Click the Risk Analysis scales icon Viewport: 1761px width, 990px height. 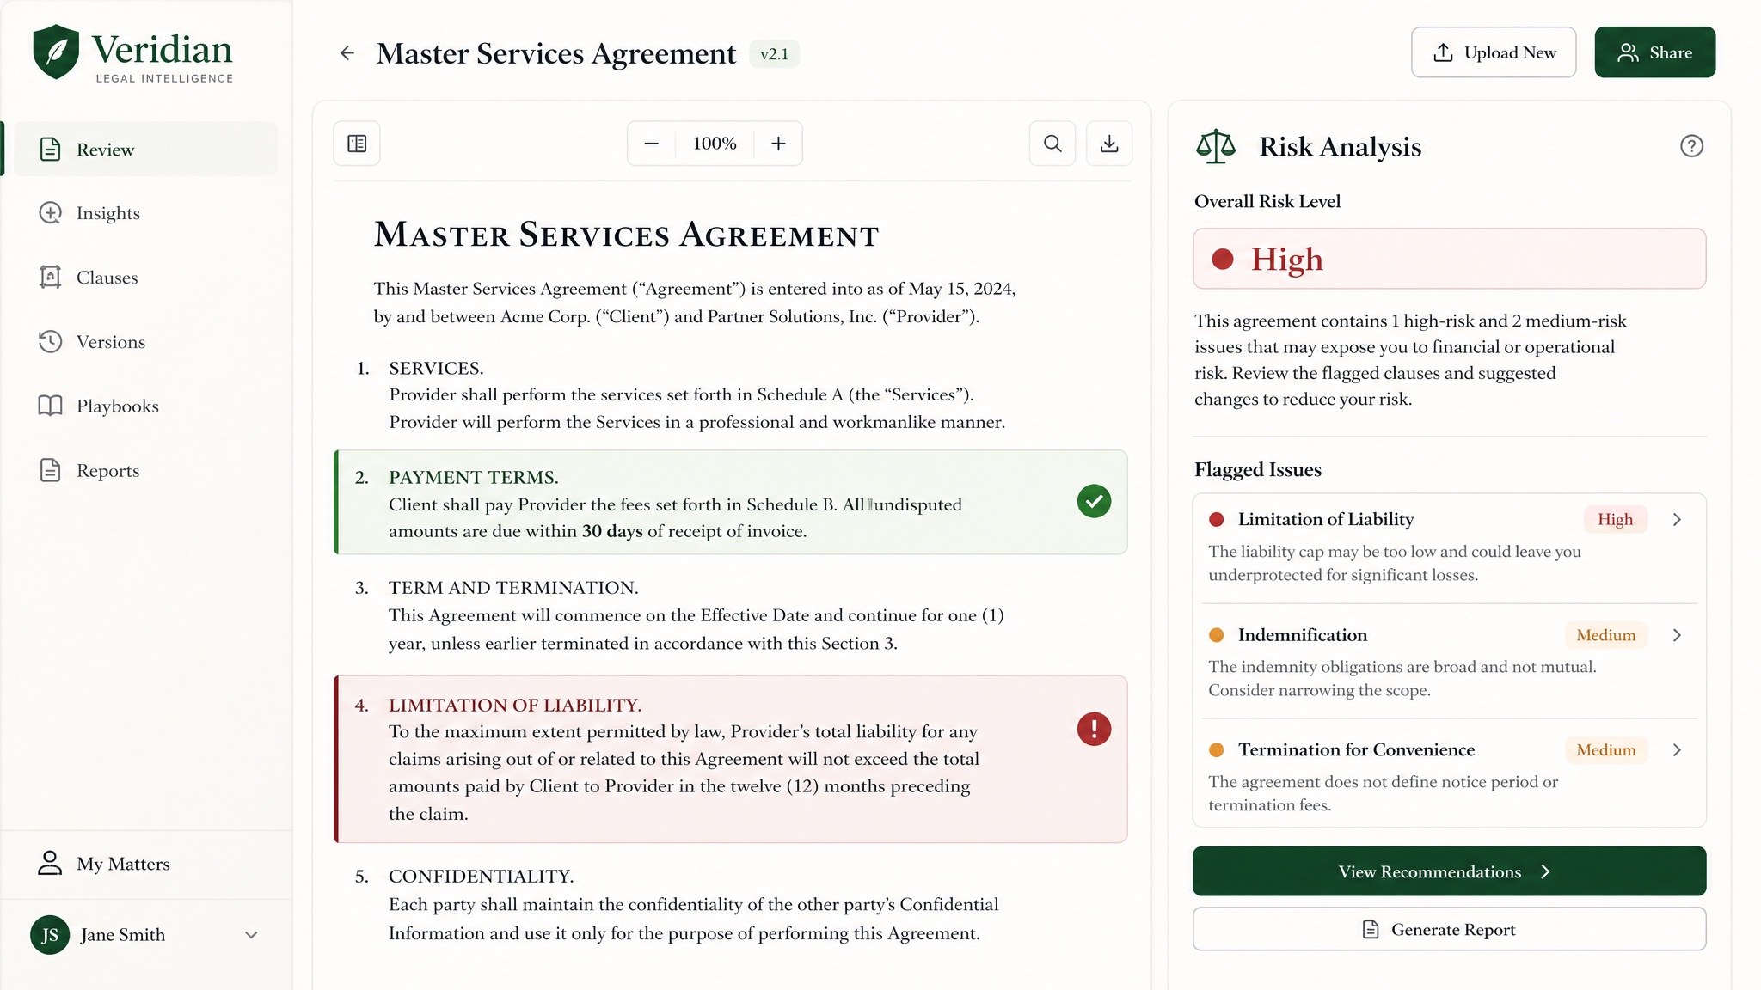[1215, 146]
